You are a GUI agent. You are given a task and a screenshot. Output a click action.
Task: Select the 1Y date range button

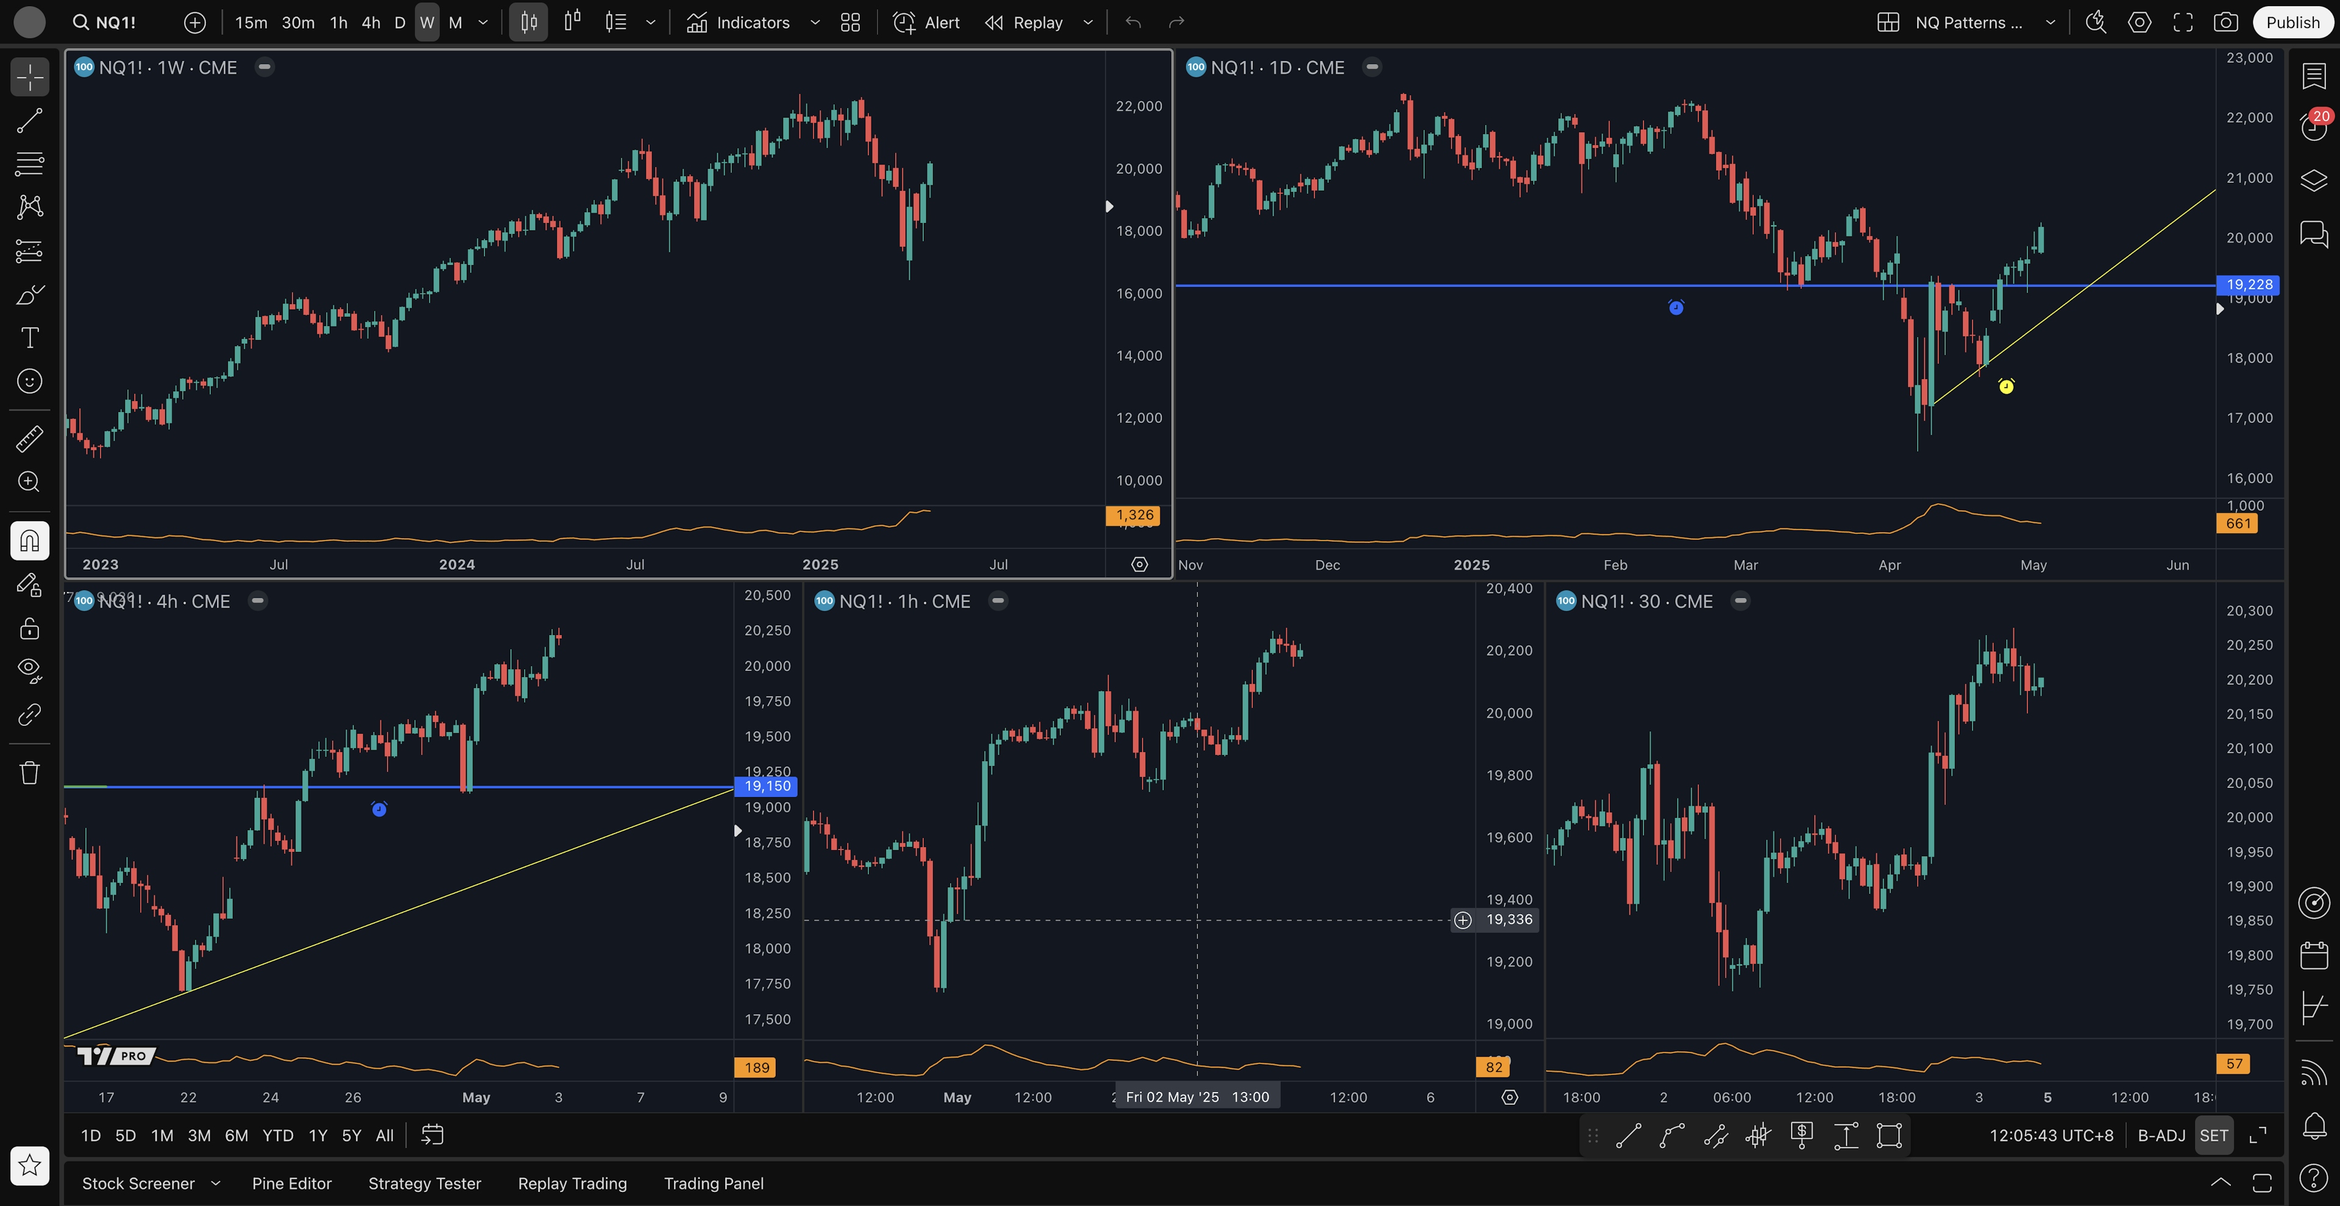pyautogui.click(x=317, y=1135)
